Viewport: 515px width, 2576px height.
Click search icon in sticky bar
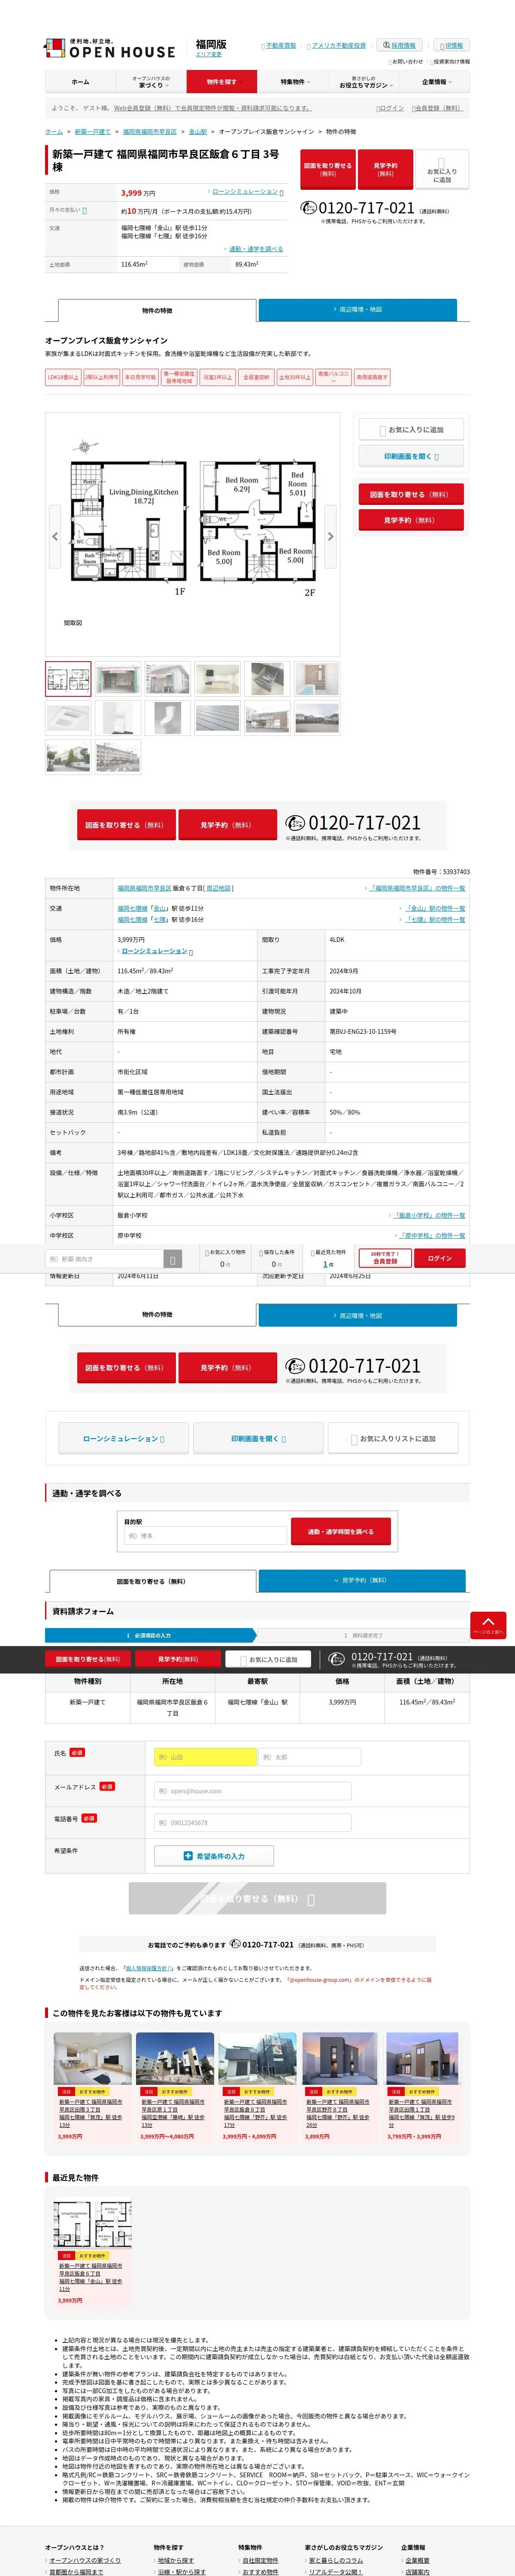[x=172, y=1259]
